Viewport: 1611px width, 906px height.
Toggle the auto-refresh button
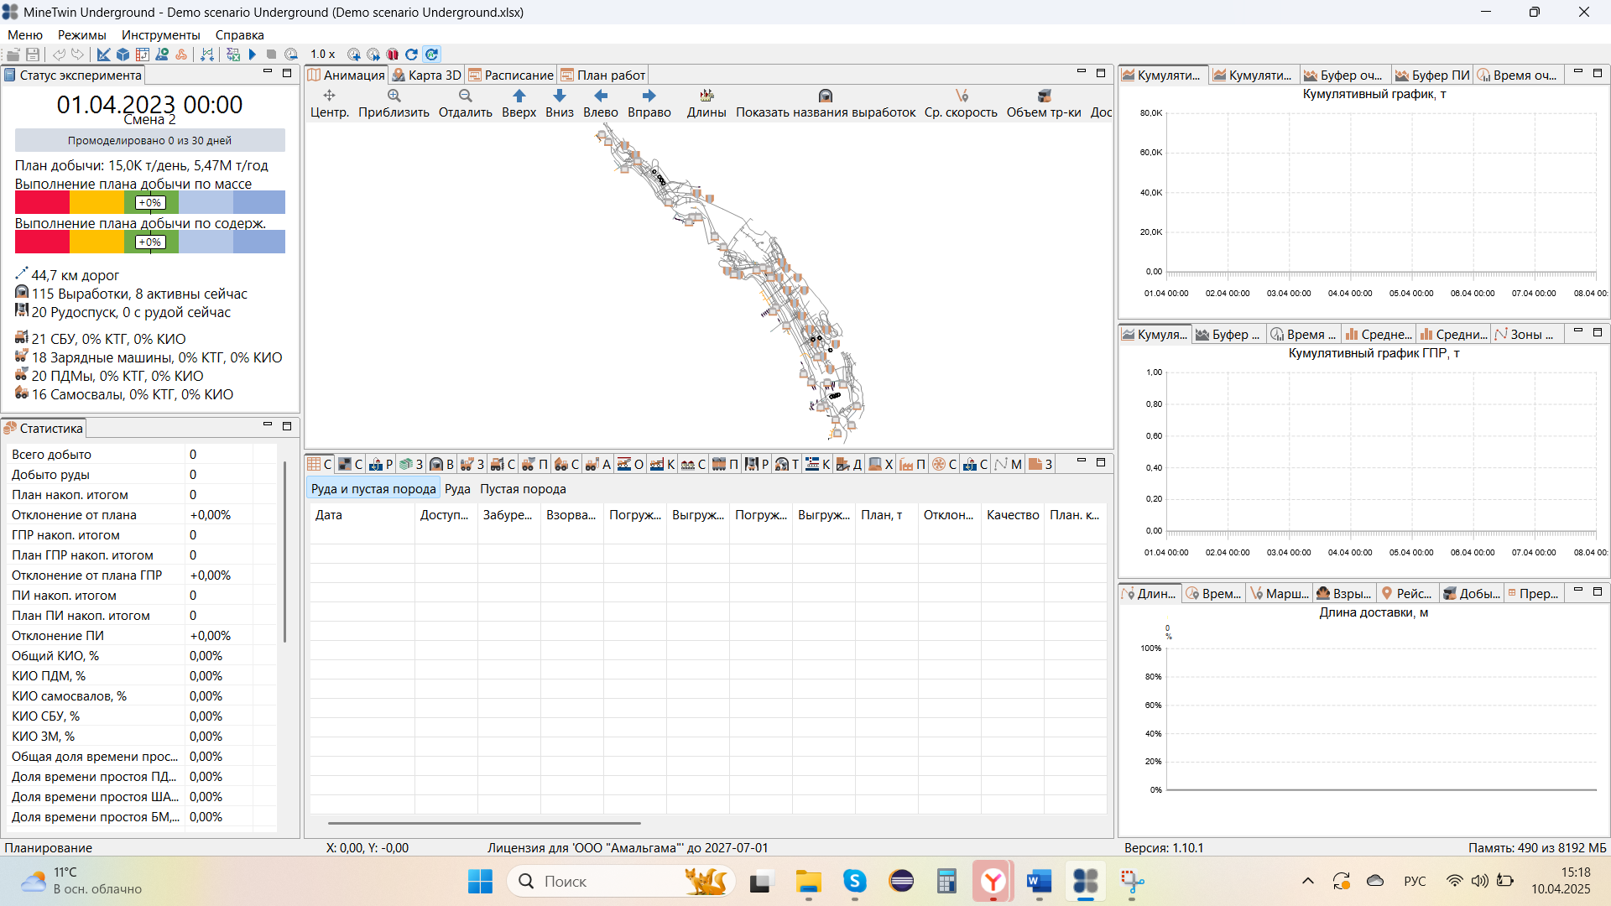tap(431, 55)
